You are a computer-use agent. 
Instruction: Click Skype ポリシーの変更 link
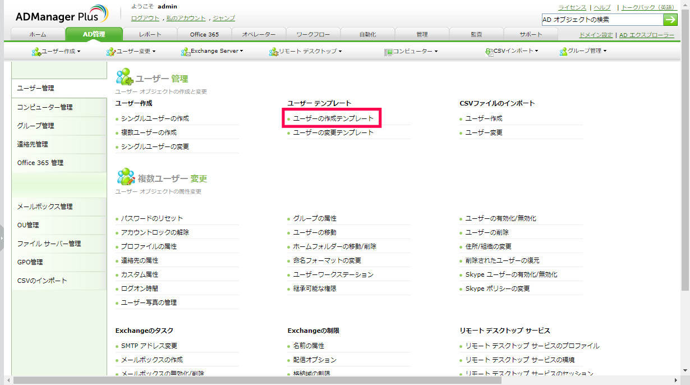pyautogui.click(x=498, y=288)
